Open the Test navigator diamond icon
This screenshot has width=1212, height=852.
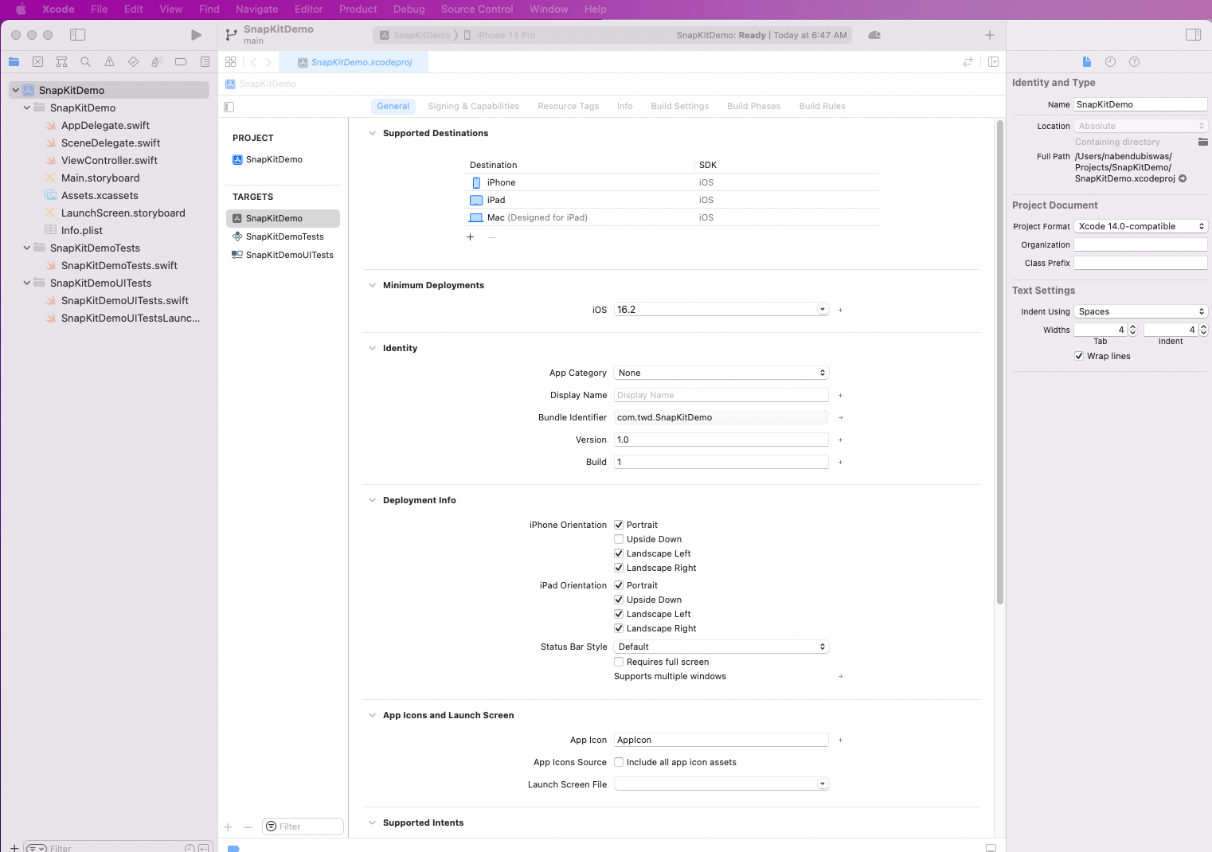[133, 62]
